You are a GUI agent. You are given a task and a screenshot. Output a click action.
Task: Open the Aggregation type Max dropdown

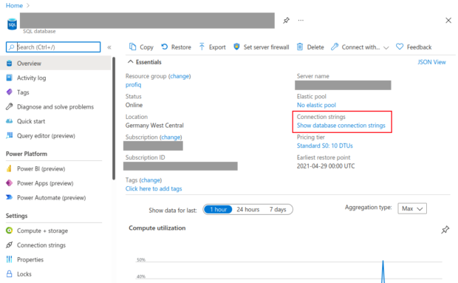click(412, 208)
